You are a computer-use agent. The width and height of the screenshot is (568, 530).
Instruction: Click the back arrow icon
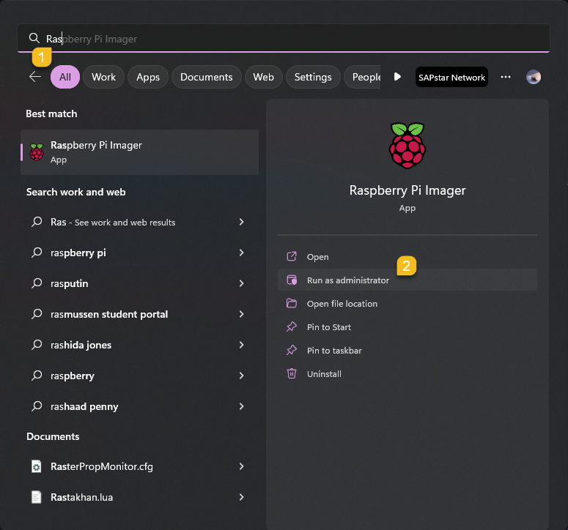coord(34,77)
